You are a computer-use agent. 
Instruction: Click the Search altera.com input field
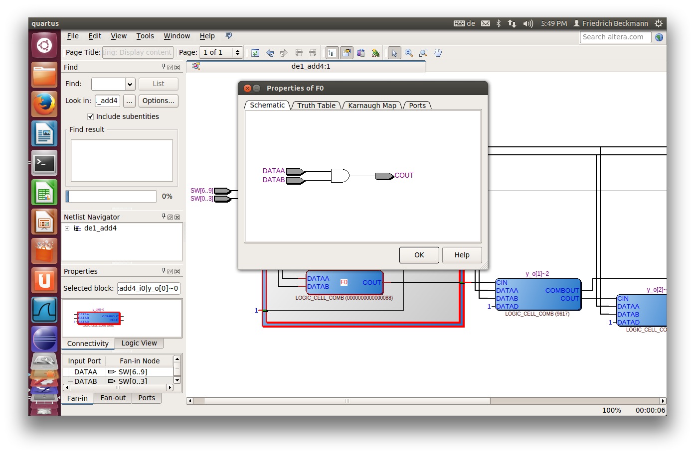point(615,37)
